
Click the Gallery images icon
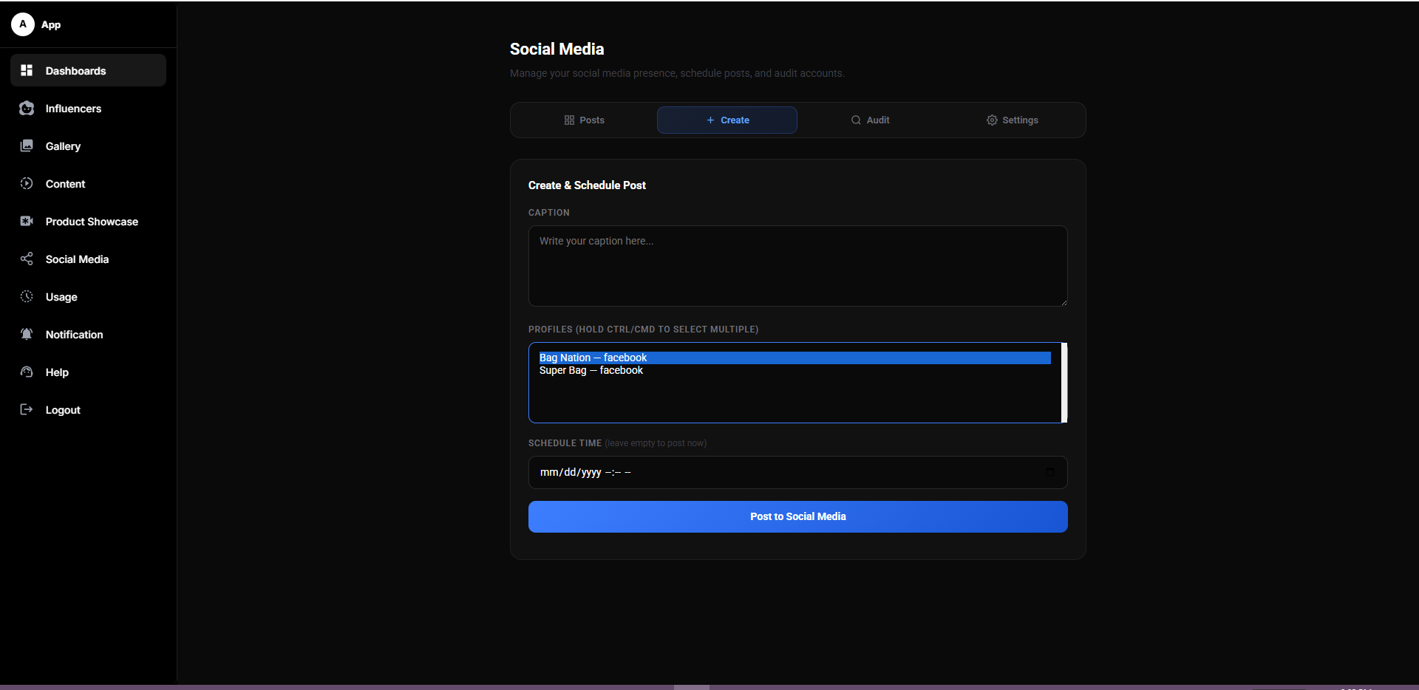tap(27, 146)
